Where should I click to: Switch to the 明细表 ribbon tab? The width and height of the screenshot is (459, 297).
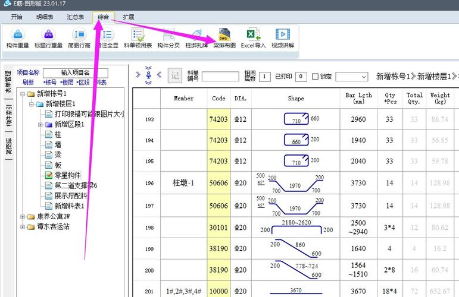[x=45, y=17]
